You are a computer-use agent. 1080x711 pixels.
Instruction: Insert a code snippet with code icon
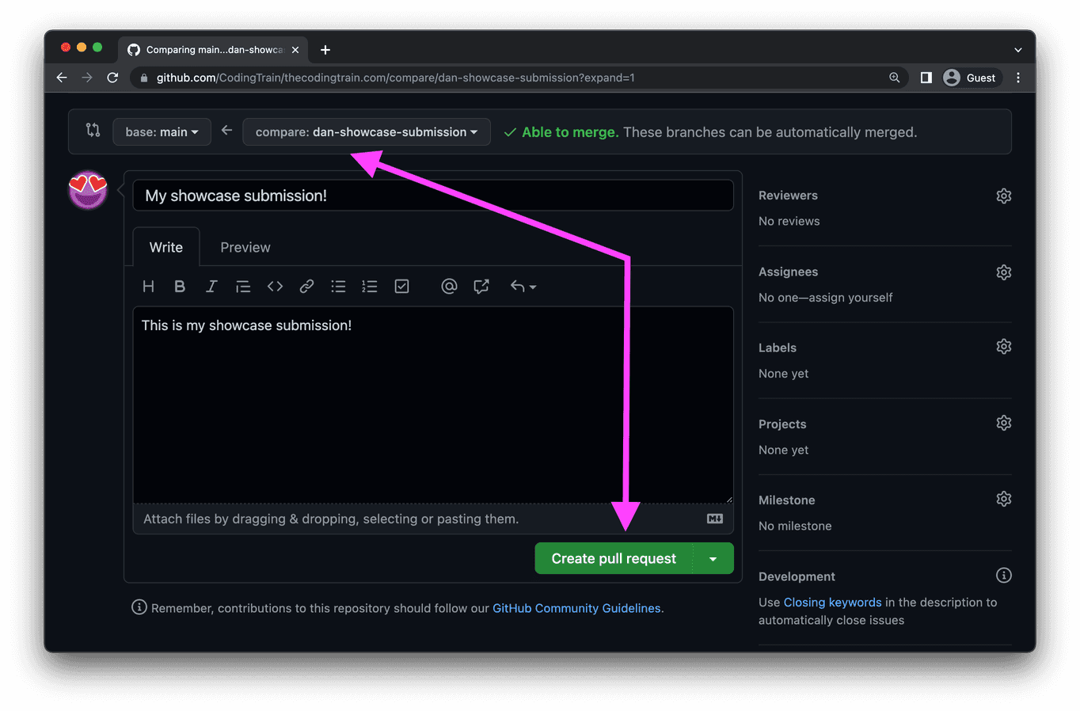pyautogui.click(x=275, y=287)
